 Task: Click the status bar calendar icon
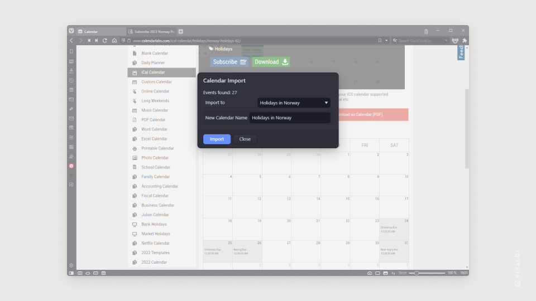coord(104,273)
